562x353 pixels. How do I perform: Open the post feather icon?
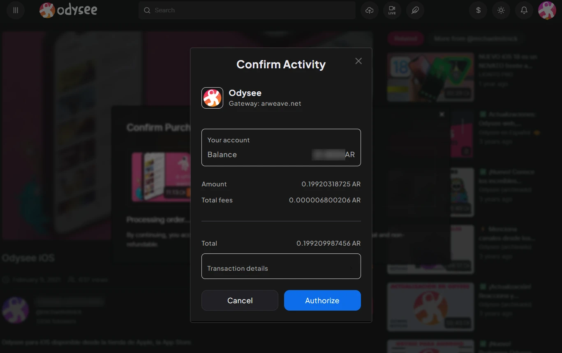coord(415,10)
